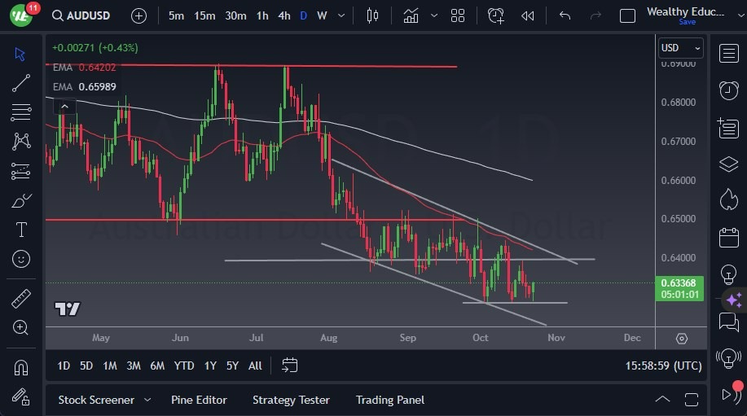Open the Pine Editor tab
Image resolution: width=747 pixels, height=416 pixels.
click(x=199, y=400)
